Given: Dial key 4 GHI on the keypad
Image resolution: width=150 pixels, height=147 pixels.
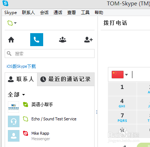Looking at the screenshot, I should pos(122,103).
